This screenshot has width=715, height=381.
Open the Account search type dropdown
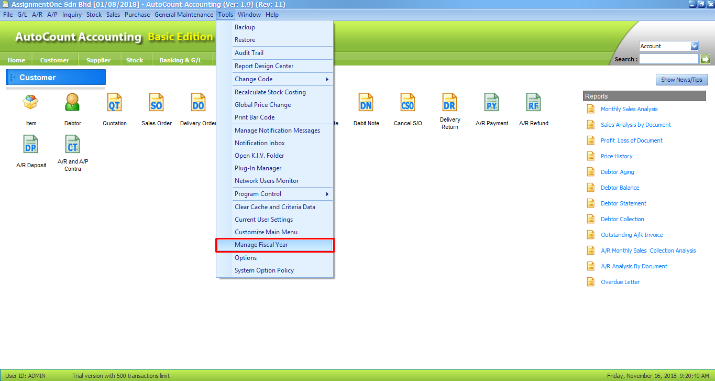(694, 46)
